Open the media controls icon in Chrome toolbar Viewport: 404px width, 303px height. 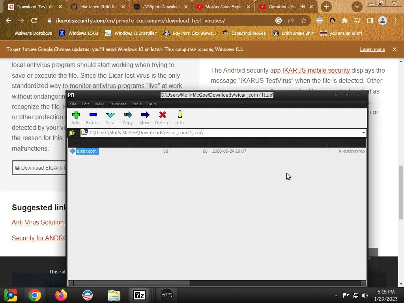(357, 21)
